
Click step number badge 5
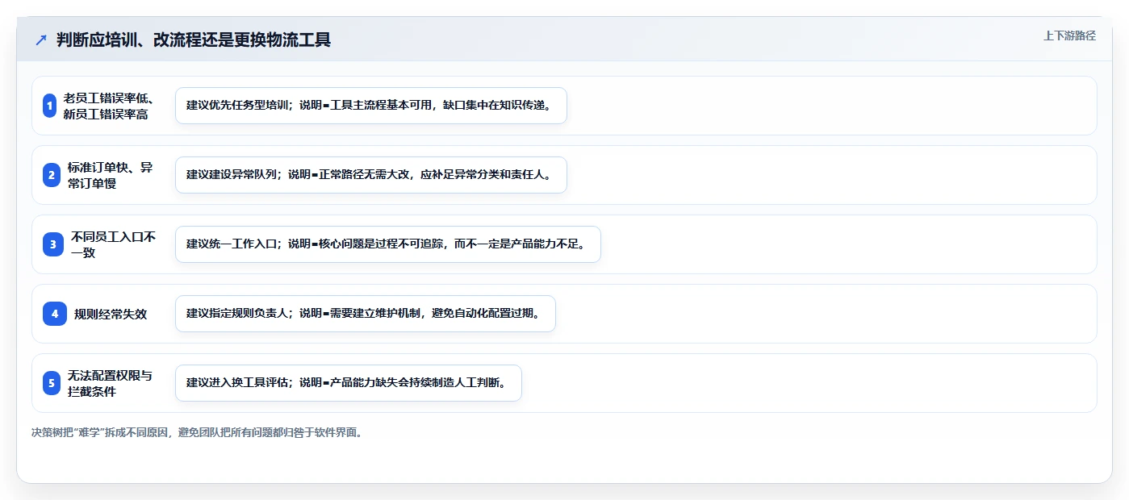(x=52, y=383)
